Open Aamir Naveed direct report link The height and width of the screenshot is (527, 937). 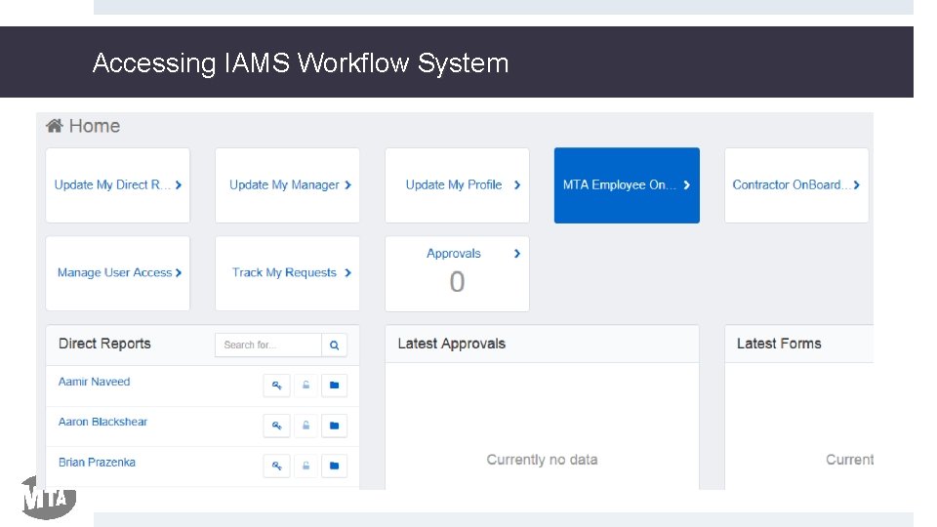pos(94,382)
